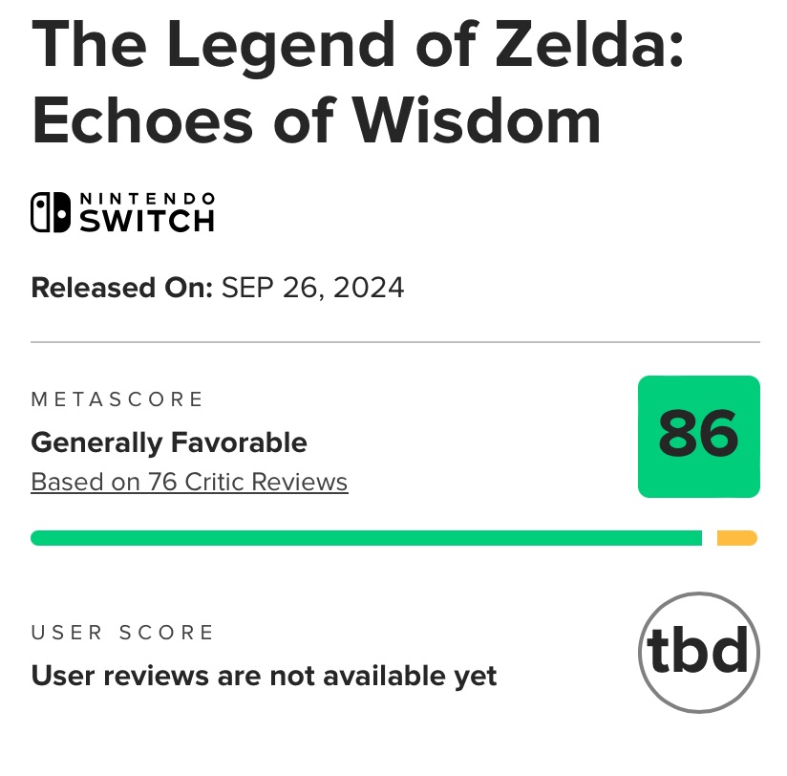
Task: Click the Released On label
Action: (121, 288)
